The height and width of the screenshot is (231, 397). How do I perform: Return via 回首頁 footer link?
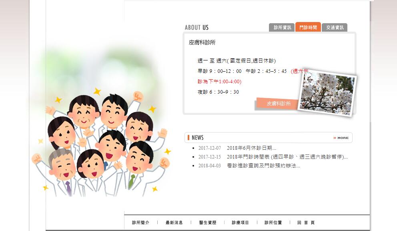(x=306, y=222)
